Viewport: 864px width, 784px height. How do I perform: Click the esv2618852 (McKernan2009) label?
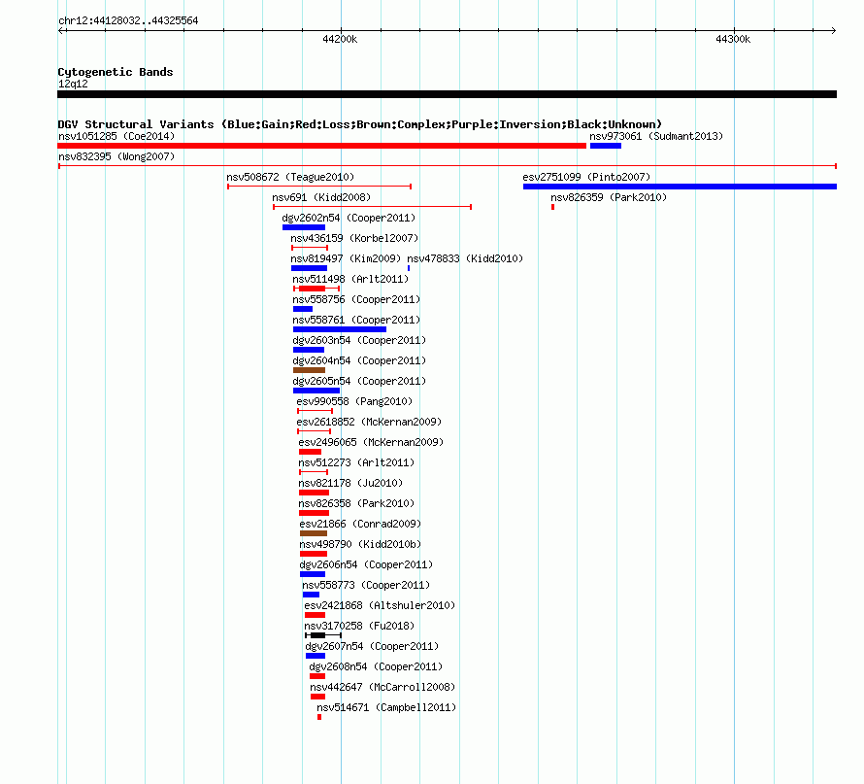[369, 422]
